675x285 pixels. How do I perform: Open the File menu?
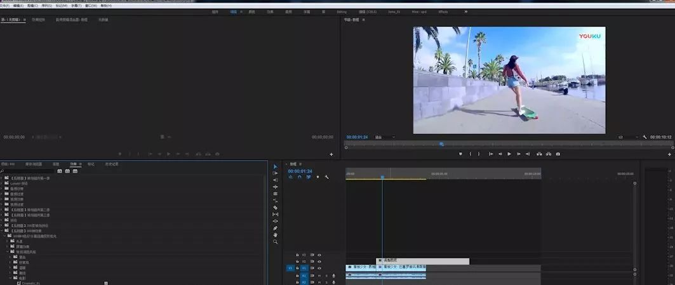click(6, 6)
